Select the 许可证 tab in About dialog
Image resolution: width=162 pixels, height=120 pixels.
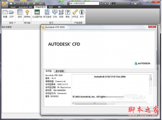49,71
